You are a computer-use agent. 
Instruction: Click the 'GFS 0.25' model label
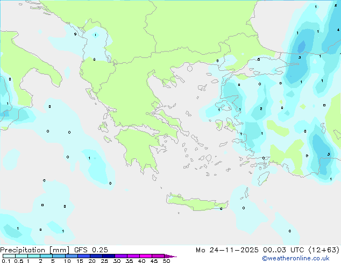(x=91, y=250)
